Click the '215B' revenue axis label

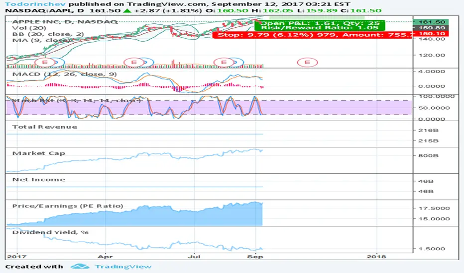click(428, 141)
